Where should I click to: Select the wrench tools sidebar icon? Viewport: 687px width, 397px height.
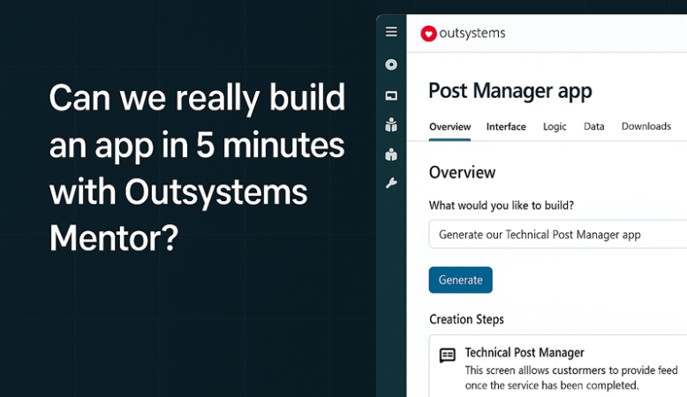(x=391, y=183)
